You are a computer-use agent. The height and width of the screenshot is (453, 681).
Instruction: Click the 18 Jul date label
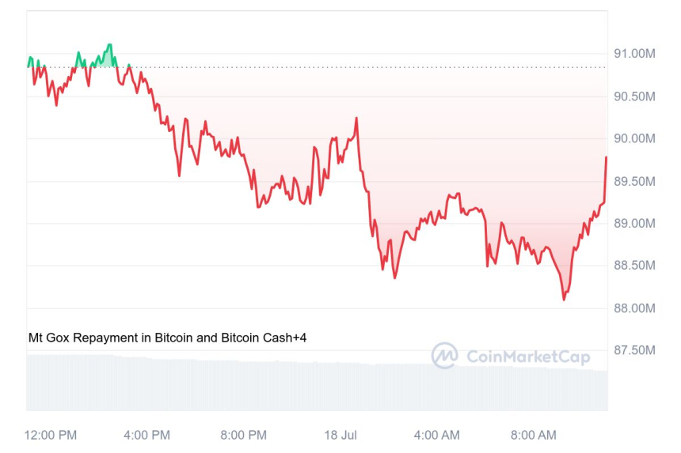341,435
